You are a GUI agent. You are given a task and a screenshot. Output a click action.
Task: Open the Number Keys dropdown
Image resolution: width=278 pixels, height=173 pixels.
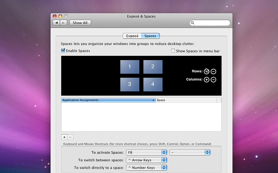(147, 168)
